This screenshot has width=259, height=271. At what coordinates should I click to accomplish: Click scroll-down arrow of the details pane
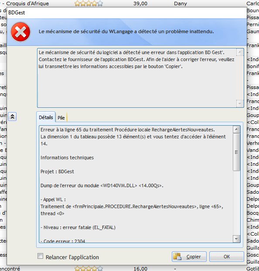click(236, 239)
